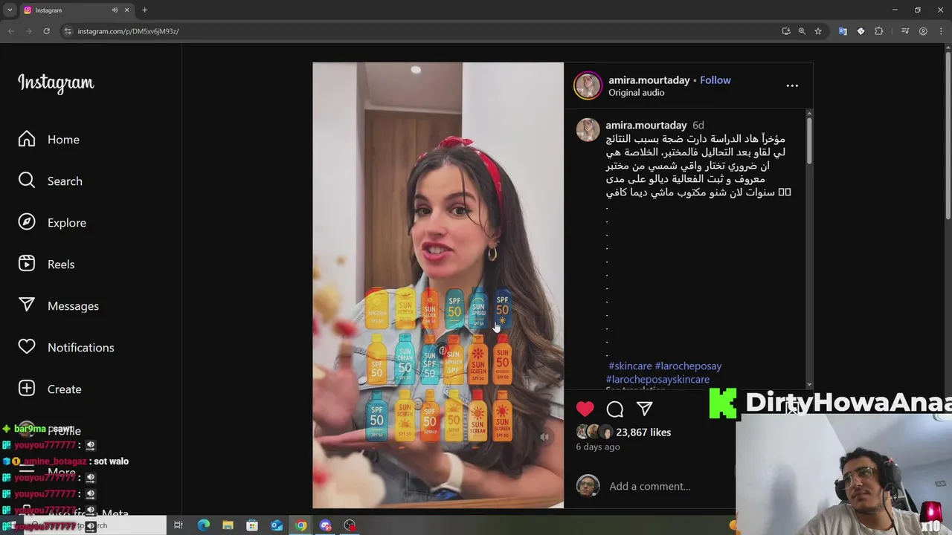Reload the page

(46, 31)
